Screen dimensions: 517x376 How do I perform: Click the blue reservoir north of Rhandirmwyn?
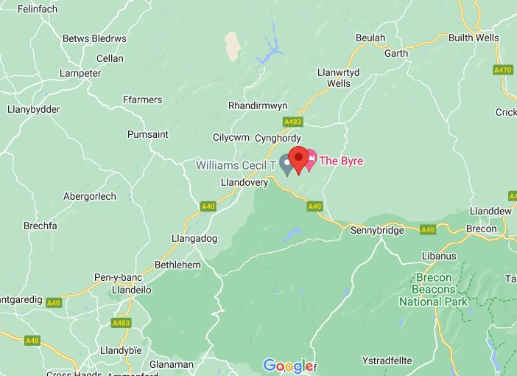[x=270, y=46]
